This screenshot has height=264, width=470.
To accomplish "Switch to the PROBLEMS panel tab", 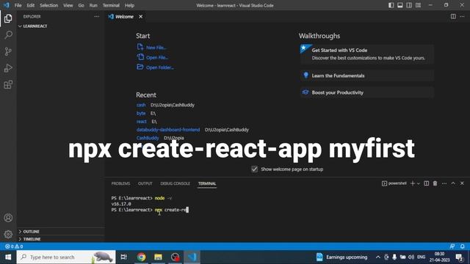I will pos(120,183).
